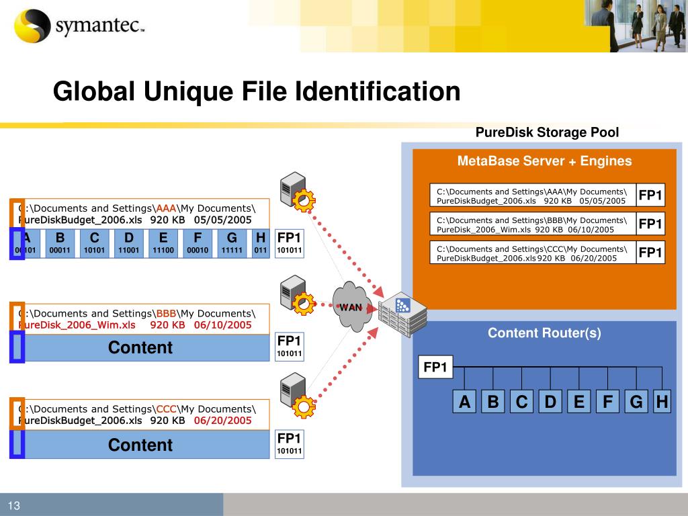Screen dimensions: 688x516
Task: Select segment C in Content Router tree
Action: click(521, 402)
